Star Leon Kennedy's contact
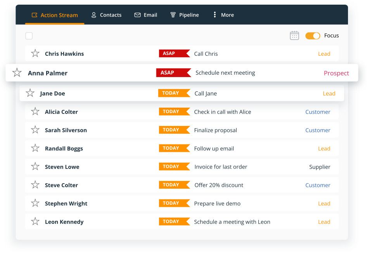The width and height of the screenshot is (367, 253). (35, 222)
